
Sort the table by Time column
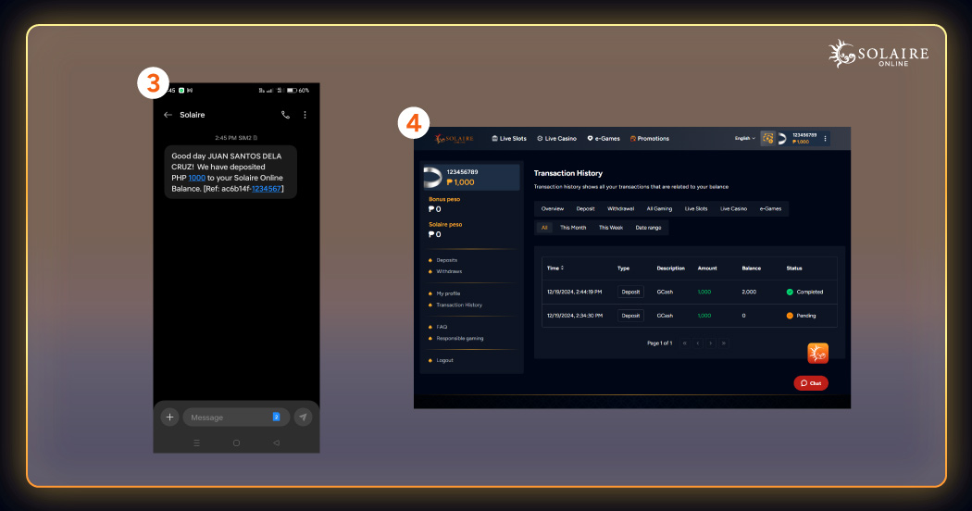[x=555, y=268]
